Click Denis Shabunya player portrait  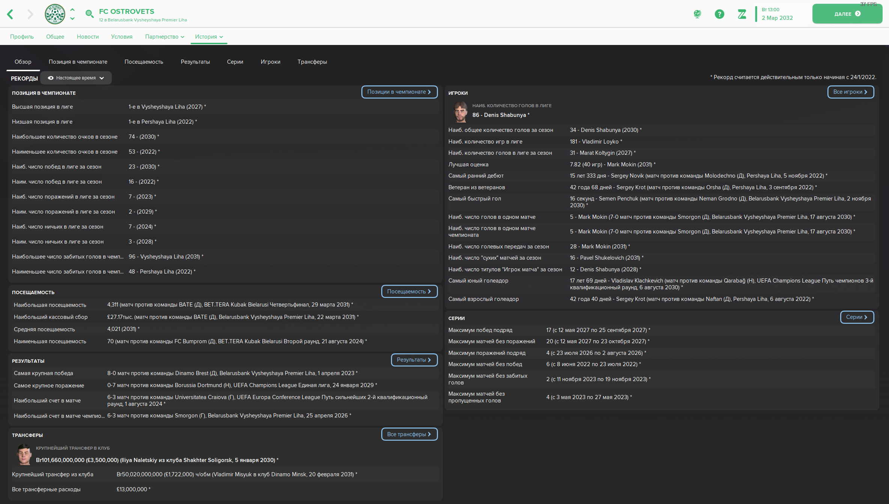coord(460,112)
